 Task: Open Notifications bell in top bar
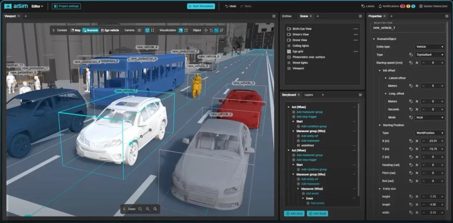tap(380, 6)
